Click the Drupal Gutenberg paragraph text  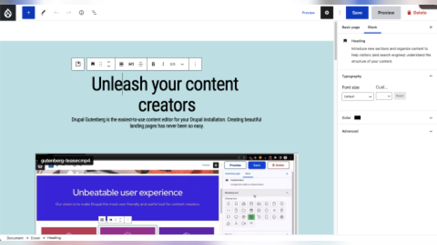[166, 123]
